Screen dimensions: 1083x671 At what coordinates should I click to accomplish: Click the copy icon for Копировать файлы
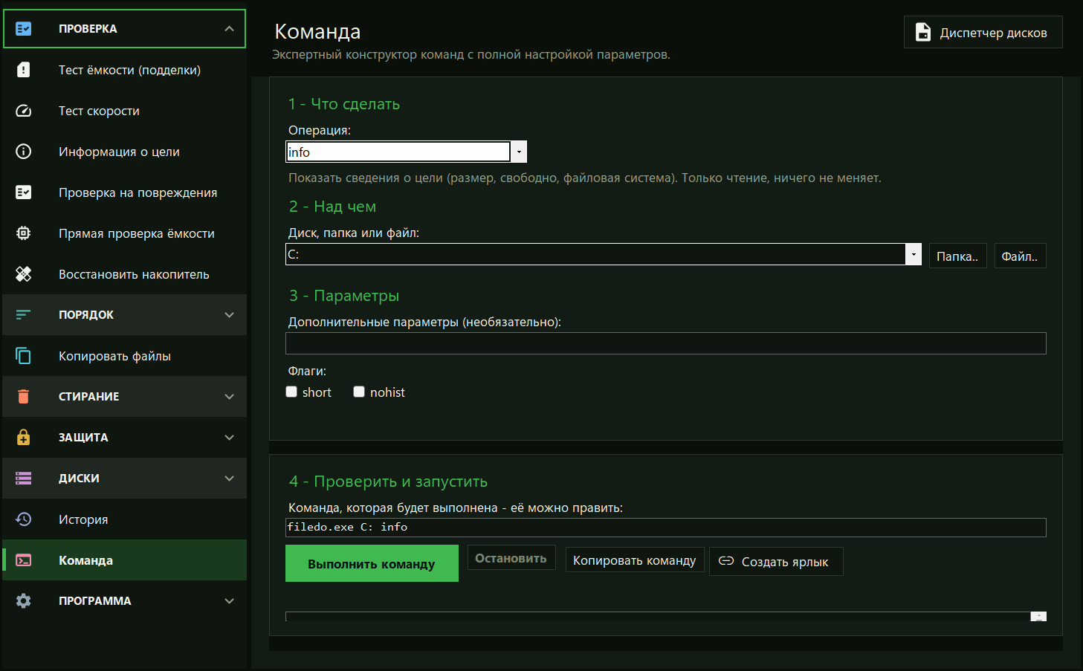tap(24, 356)
